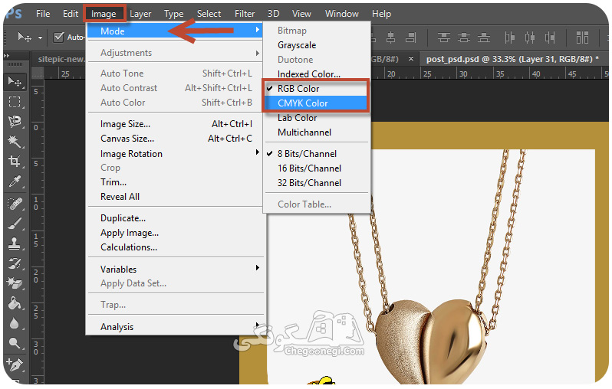Click the Photoshop Ps logo icon
The image size is (612, 389).
click(x=14, y=14)
